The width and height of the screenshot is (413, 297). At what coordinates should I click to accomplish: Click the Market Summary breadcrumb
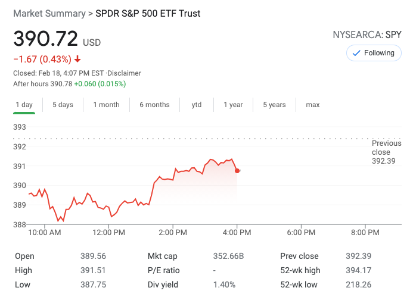(x=48, y=13)
